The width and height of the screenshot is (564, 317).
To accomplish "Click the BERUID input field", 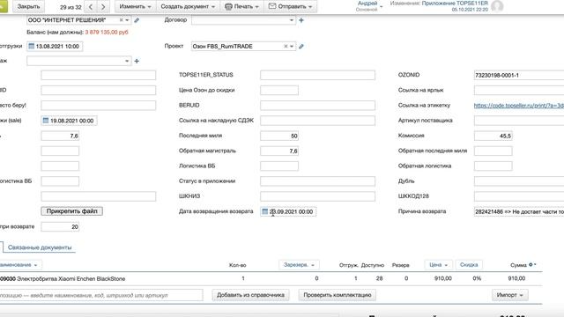I will 317,106.
